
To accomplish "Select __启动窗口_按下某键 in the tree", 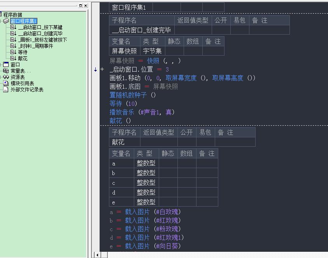I will click(x=40, y=27).
